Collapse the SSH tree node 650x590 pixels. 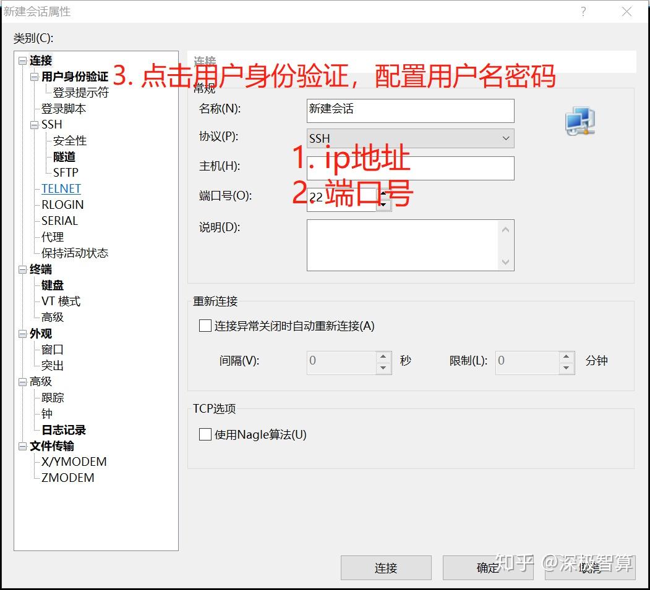click(34, 124)
